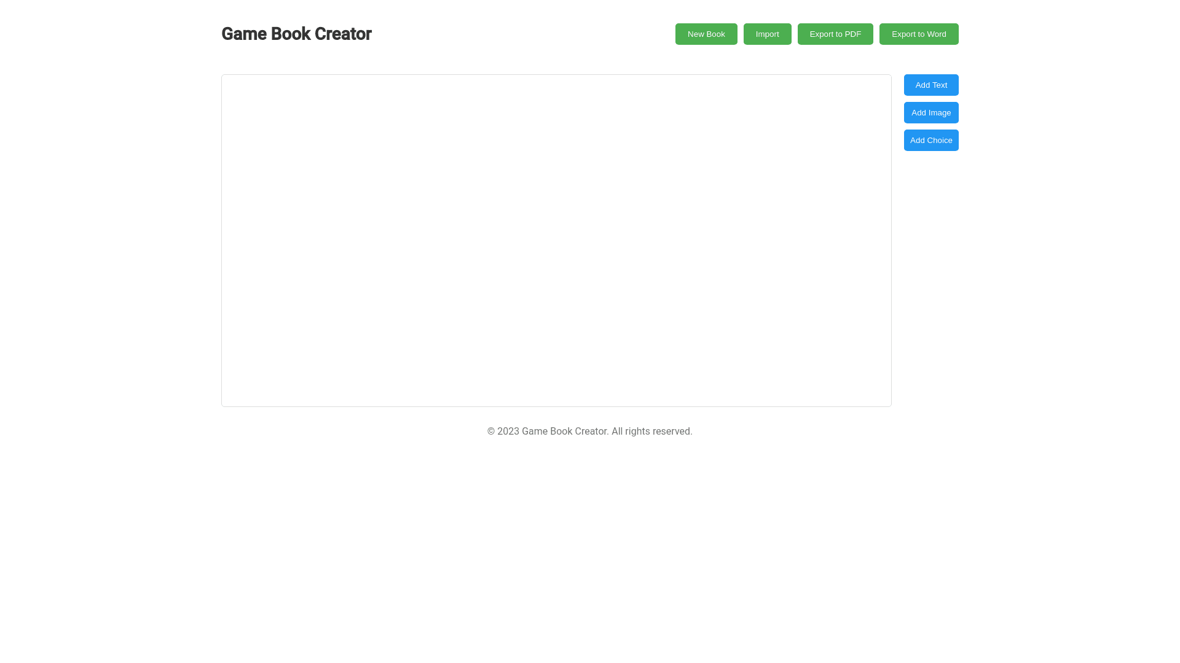The image size is (1180, 663).
Task: Click the Game Book Creator heading
Action: tap(296, 34)
